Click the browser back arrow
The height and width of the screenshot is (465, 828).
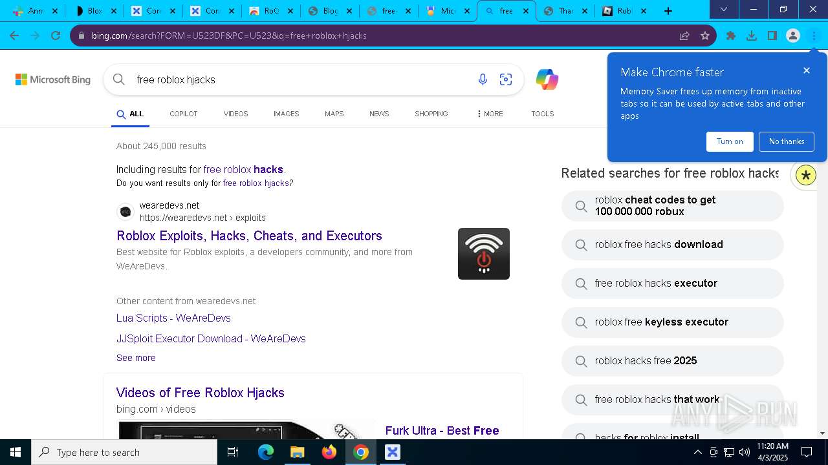[x=14, y=36]
